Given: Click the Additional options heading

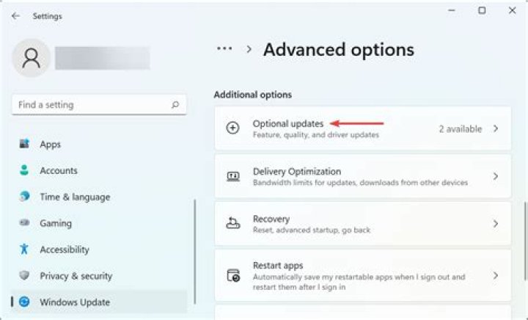Looking at the screenshot, I should pos(253,95).
